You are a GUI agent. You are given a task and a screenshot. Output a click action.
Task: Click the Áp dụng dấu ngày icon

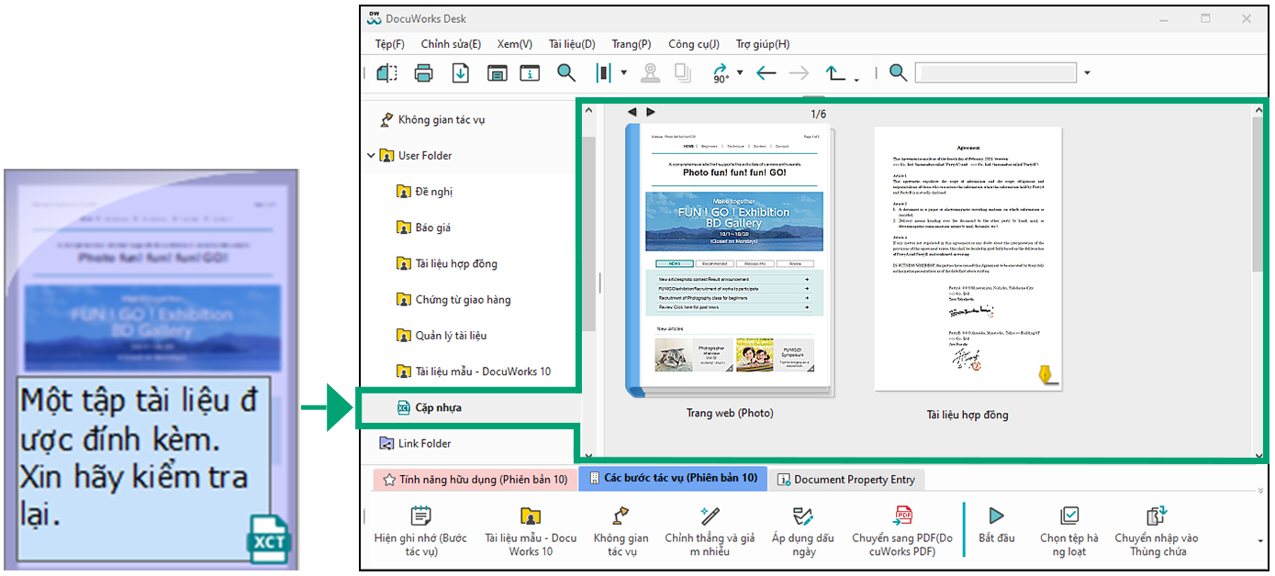coord(803,515)
